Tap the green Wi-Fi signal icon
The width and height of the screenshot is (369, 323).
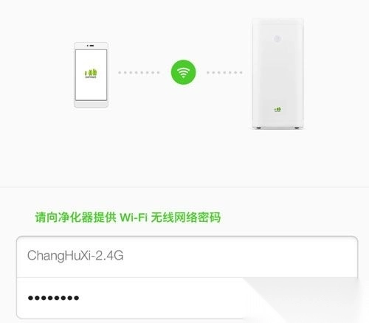(x=183, y=72)
